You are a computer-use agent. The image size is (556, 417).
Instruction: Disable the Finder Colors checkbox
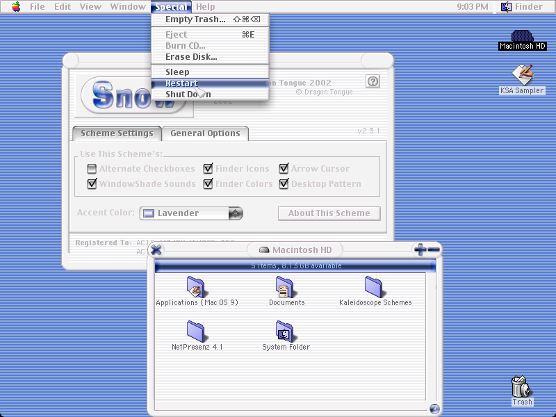[208, 183]
